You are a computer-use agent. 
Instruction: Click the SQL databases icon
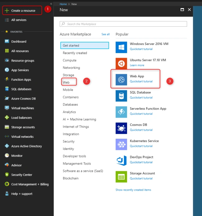7,89
